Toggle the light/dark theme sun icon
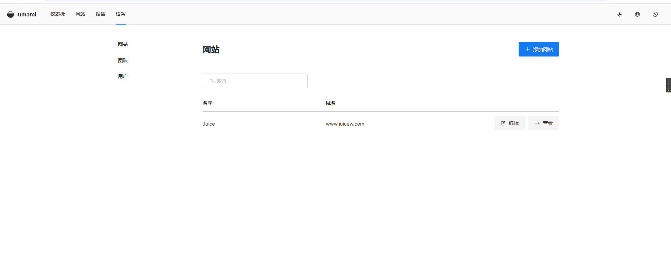 620,14
